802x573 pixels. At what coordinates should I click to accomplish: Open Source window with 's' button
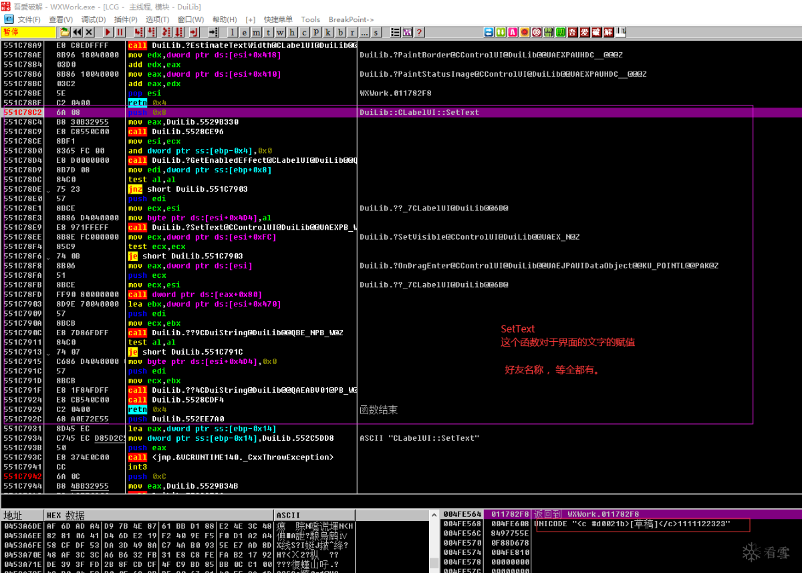tap(376, 32)
